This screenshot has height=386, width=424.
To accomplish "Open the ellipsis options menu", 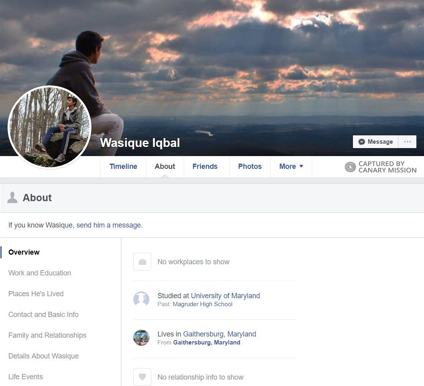I will (x=407, y=142).
